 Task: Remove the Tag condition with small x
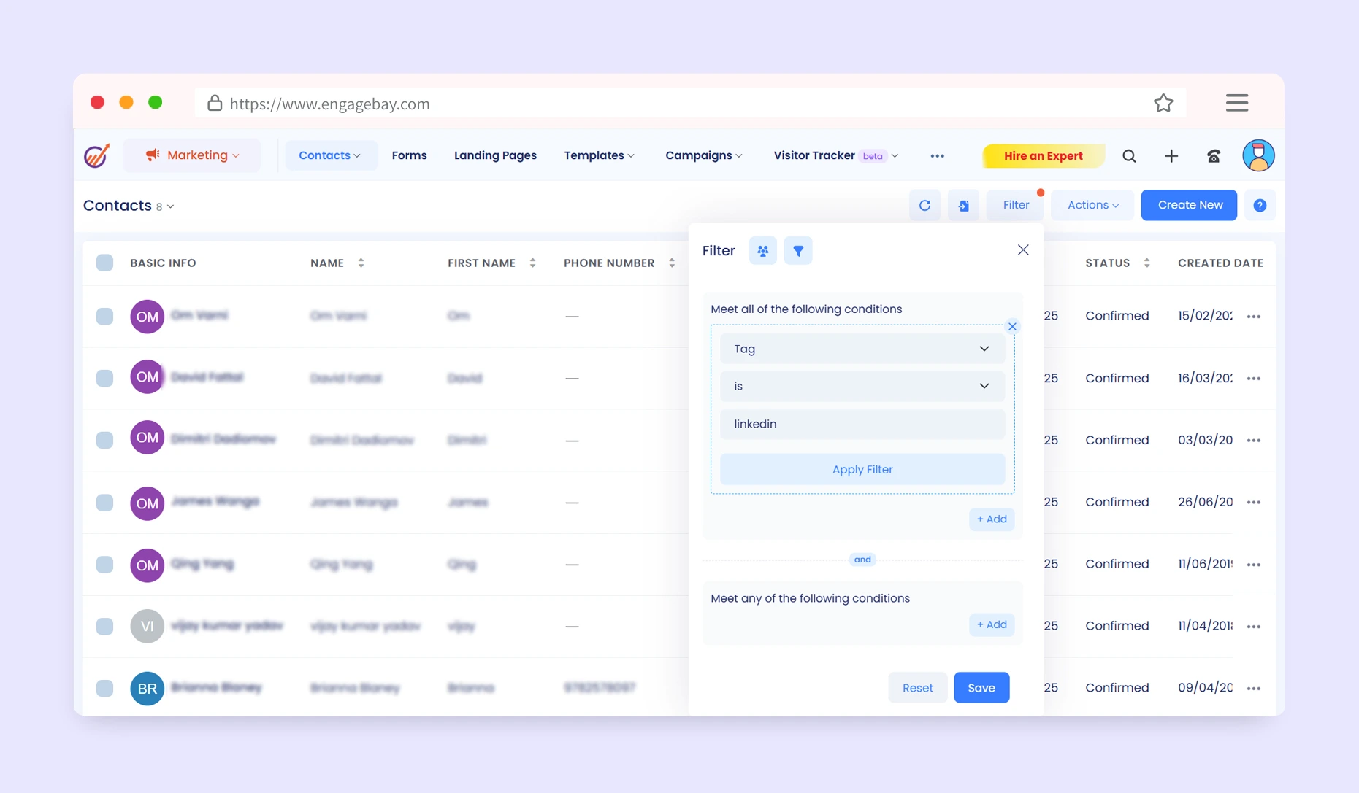click(1012, 326)
